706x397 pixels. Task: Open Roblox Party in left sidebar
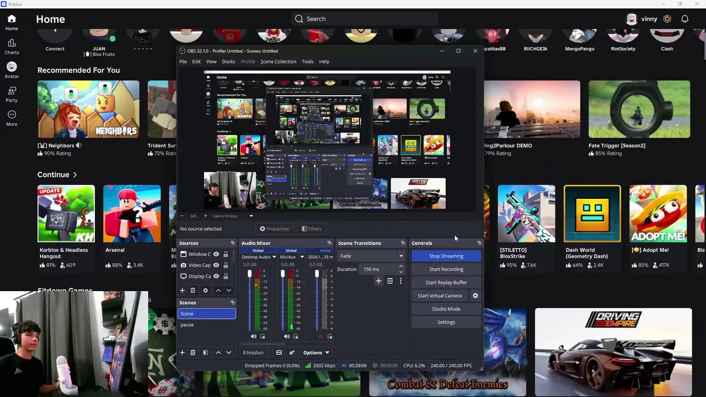[x=12, y=94]
